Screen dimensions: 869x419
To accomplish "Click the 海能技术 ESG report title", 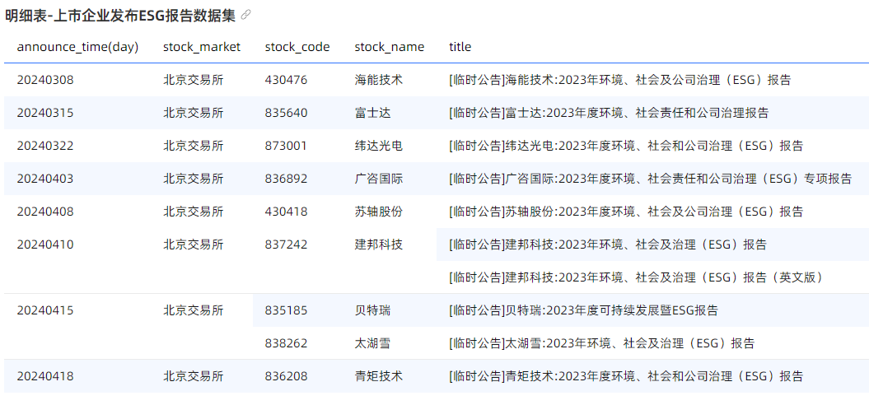I will click(619, 80).
